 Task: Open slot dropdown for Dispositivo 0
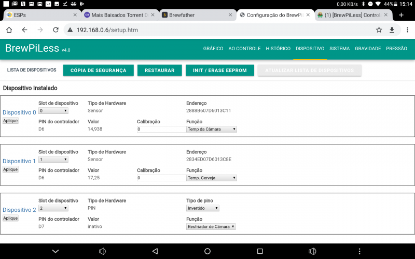pos(53,111)
